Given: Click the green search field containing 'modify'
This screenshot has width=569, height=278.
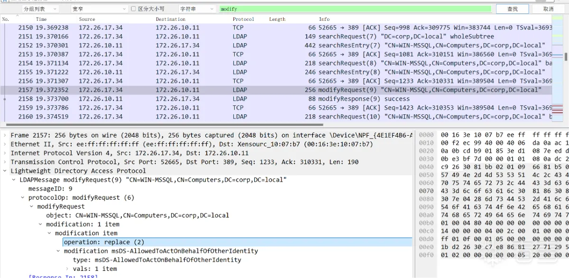Looking at the screenshot, I should tap(356, 9).
